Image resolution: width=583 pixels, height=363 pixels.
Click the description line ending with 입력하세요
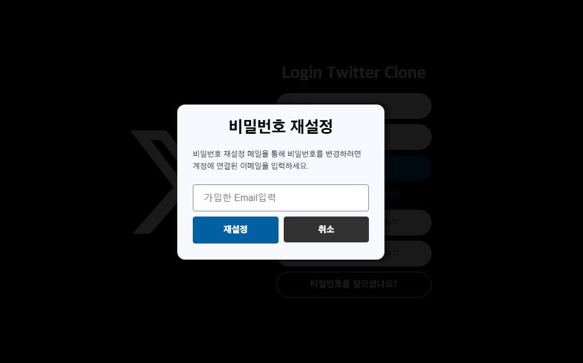pos(250,166)
